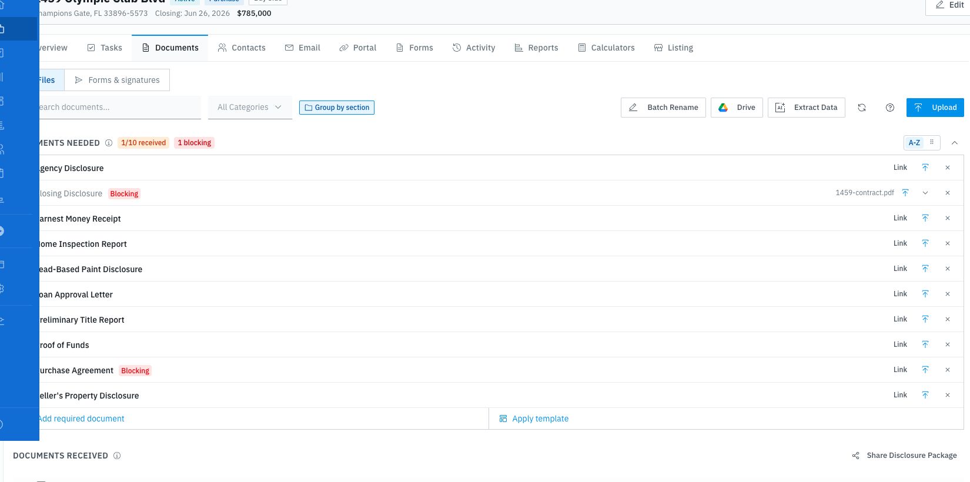Click the Batch Rename button
This screenshot has width=970, height=482.
click(663, 108)
